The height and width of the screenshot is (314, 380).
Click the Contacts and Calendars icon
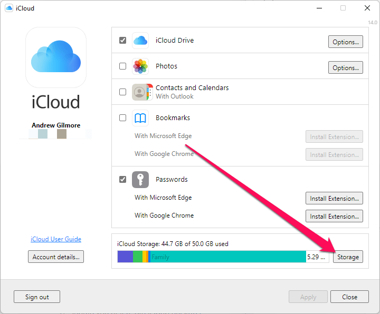pos(142,92)
